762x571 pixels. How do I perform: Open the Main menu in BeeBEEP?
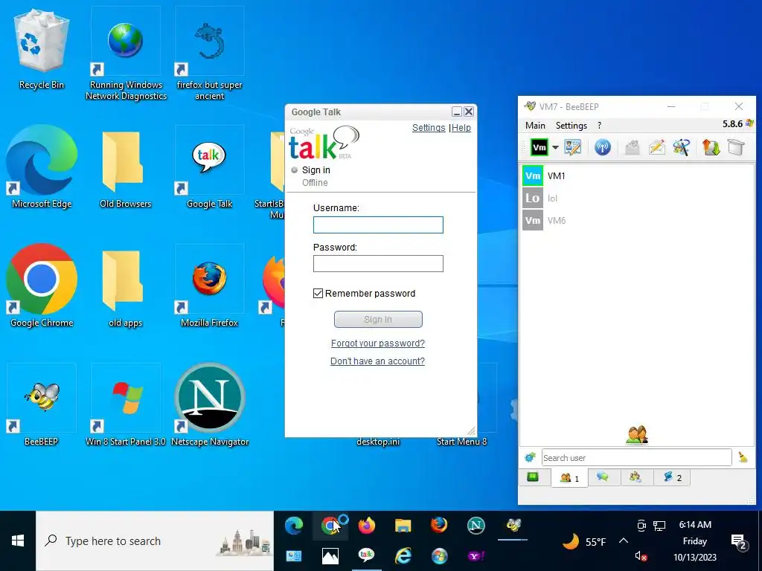[x=535, y=125]
